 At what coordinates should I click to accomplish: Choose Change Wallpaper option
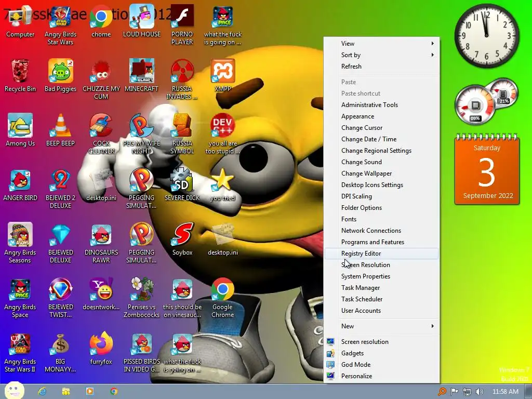382,174
